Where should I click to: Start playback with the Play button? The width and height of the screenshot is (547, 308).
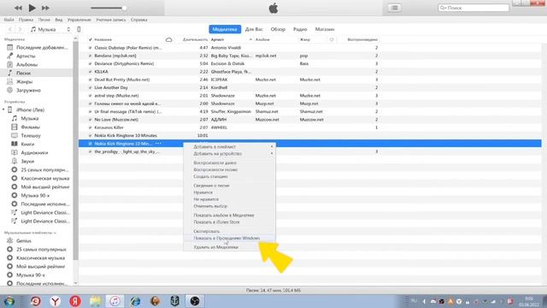(32, 8)
